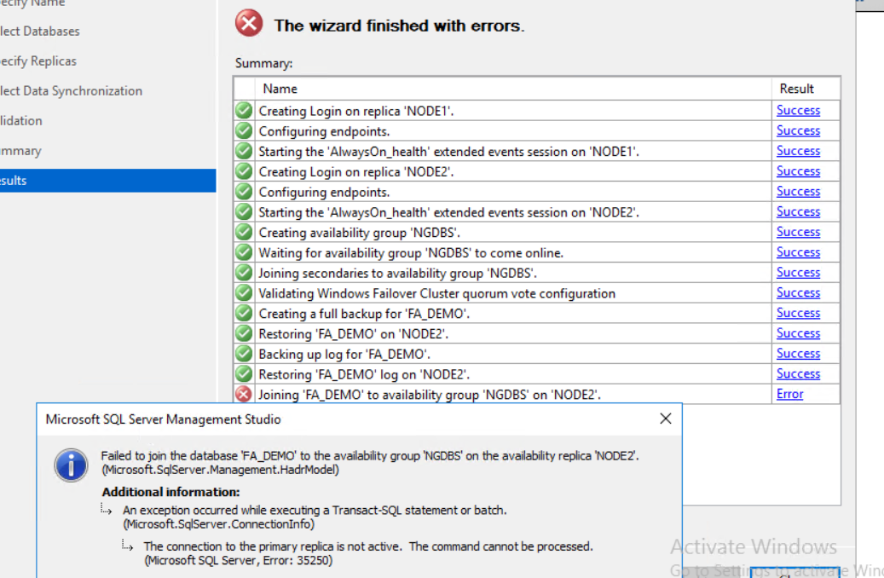Click red error icon for Joining 'FA_DEMO' row
Image resolution: width=884 pixels, height=578 pixels.
click(x=244, y=394)
